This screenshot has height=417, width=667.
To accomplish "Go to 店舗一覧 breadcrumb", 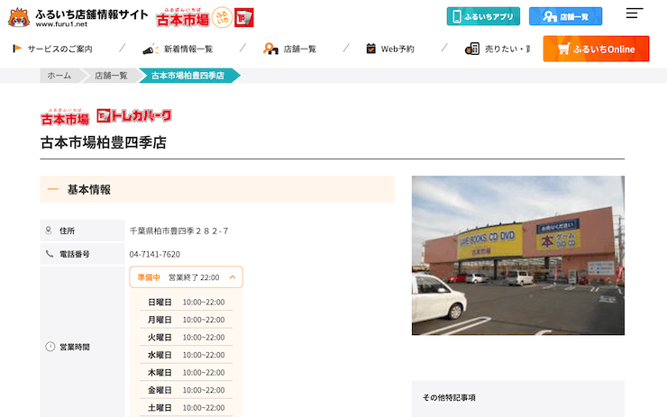I will tap(111, 76).
